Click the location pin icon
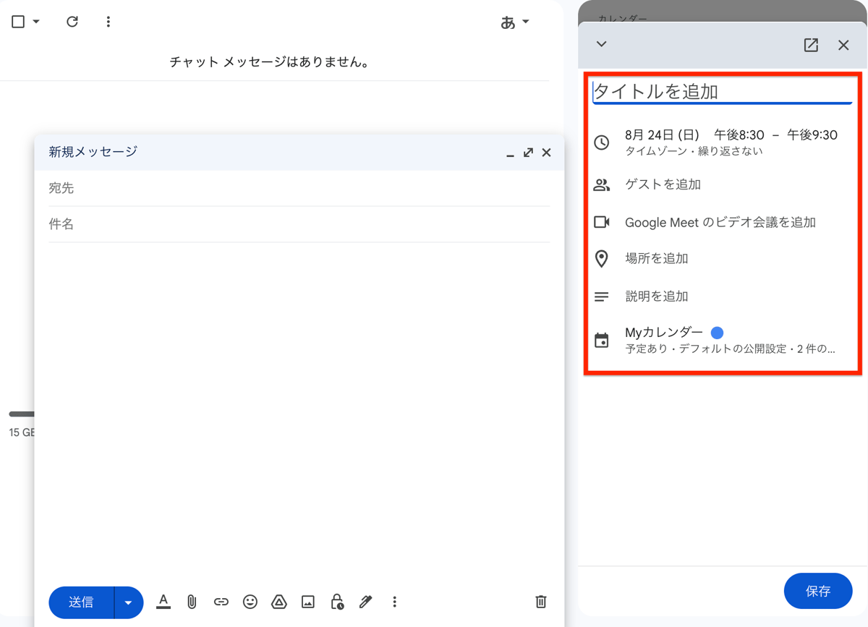Image resolution: width=868 pixels, height=627 pixels. coord(602,258)
